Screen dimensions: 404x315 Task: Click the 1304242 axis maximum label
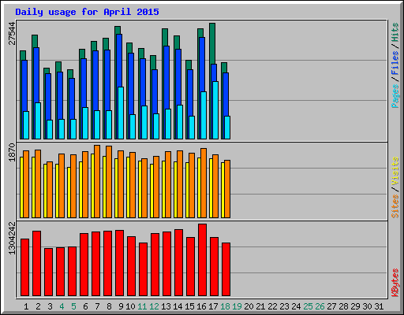[13, 239]
